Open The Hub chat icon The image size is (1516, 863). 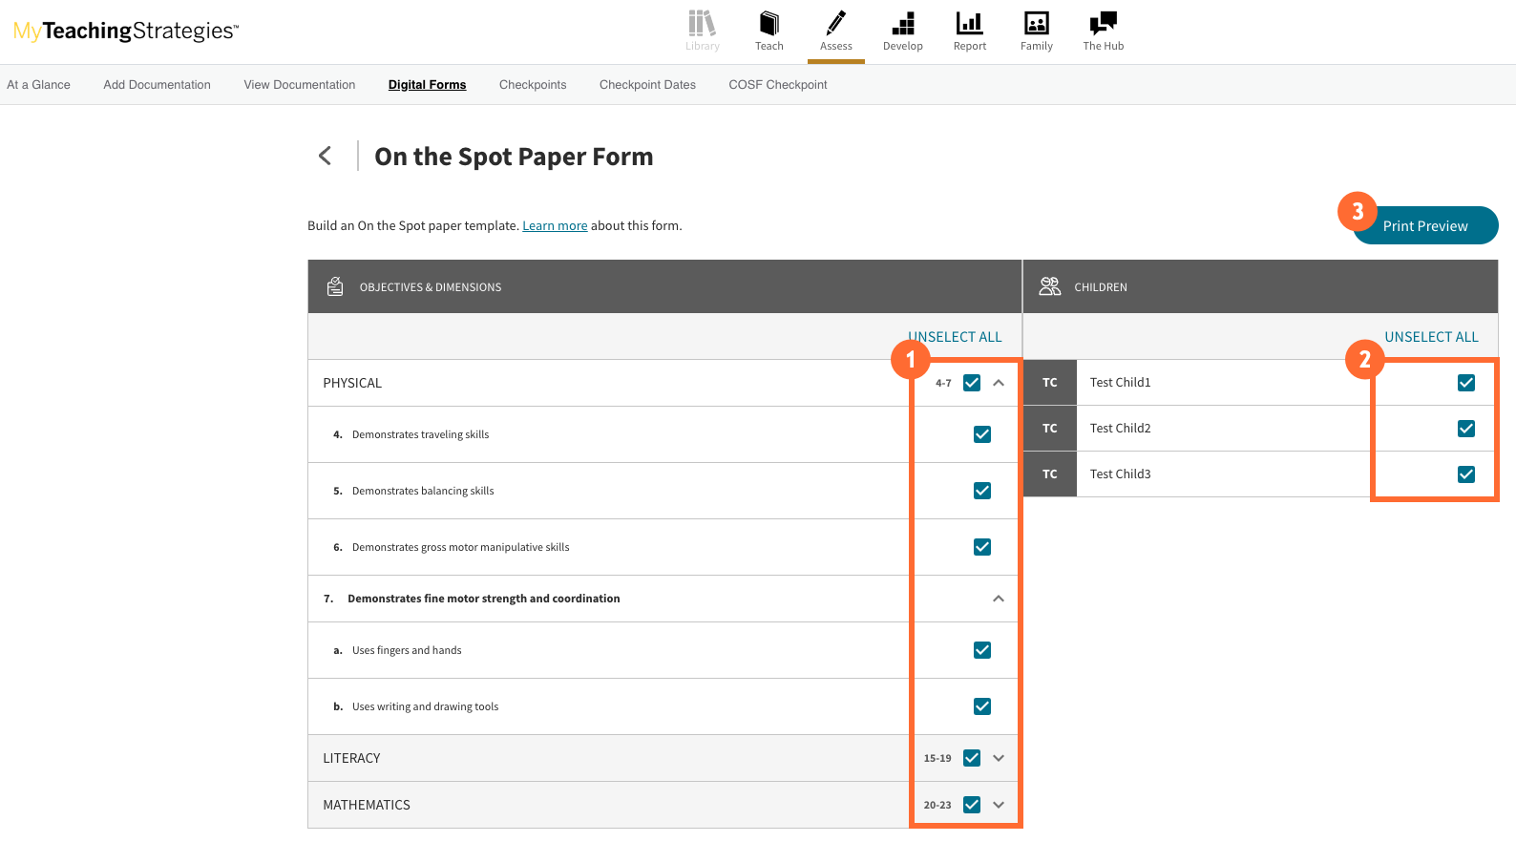pyautogui.click(x=1103, y=24)
